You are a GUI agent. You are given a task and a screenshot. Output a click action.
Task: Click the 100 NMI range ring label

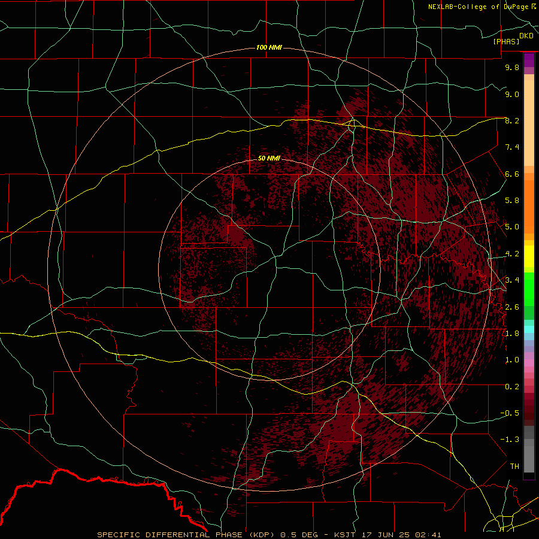click(x=269, y=47)
